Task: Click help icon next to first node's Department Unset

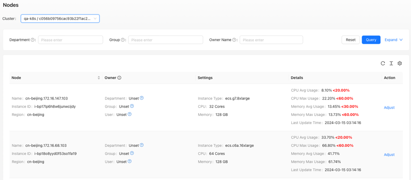Action: pyautogui.click(x=142, y=98)
